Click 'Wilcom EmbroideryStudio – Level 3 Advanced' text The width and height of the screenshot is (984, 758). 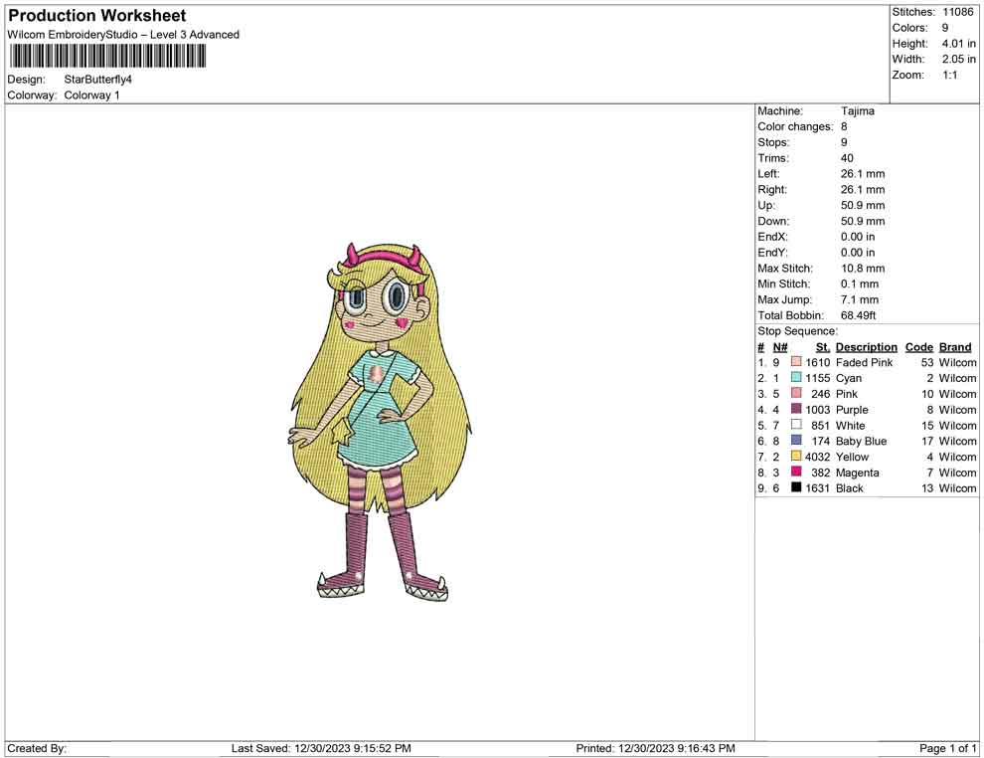(123, 35)
